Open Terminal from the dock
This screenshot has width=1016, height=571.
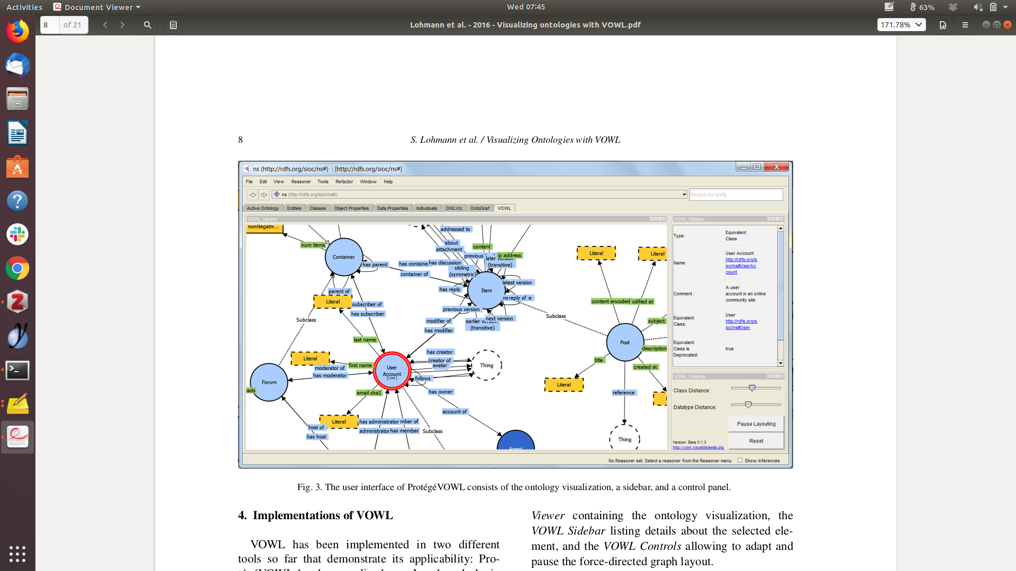[x=17, y=370]
